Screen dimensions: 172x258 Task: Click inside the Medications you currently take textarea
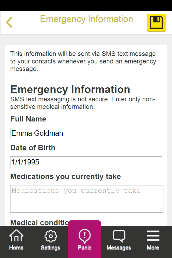pos(87,199)
